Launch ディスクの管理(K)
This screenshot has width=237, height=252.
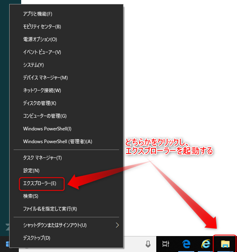tap(66, 103)
